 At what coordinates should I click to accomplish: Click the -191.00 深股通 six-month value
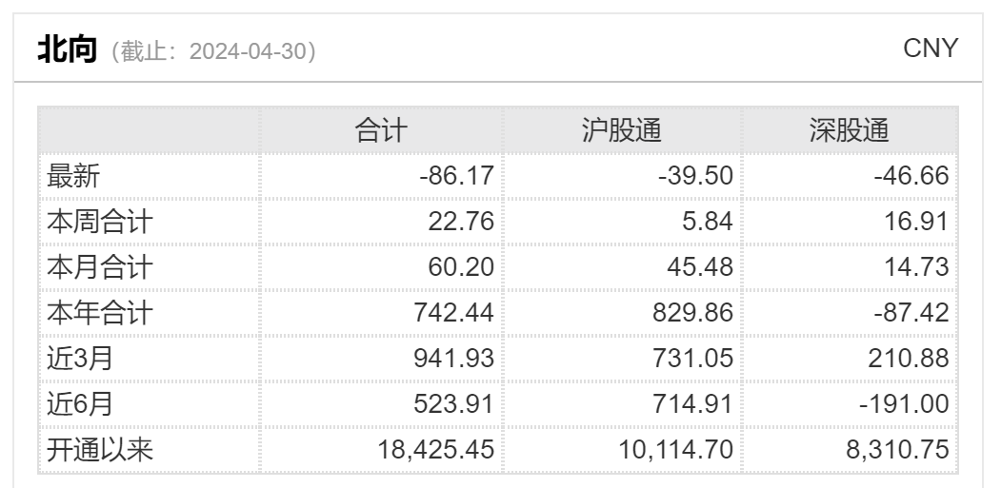click(x=904, y=404)
